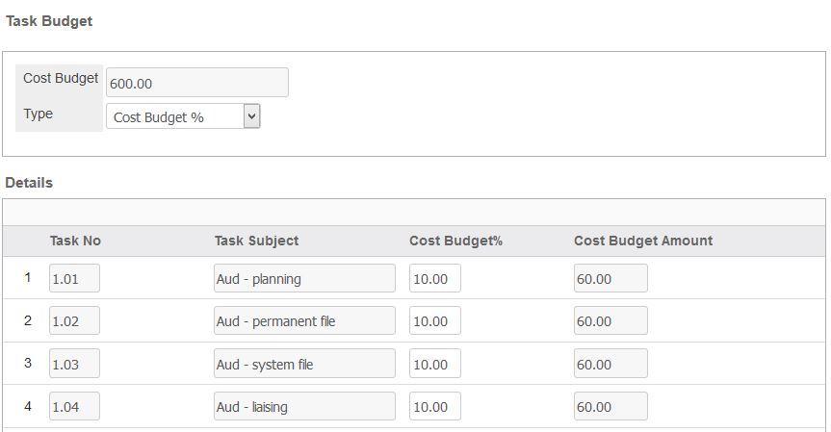Click Cost Budget Amount of row 2

click(610, 320)
